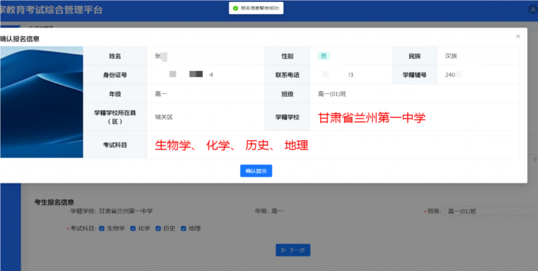Viewport: 538px width, 271px height.
Task: Toggle the 历史 subject checkbox
Action: point(159,228)
